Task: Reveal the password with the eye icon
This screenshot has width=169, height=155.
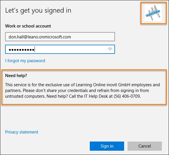Action: 110,49
